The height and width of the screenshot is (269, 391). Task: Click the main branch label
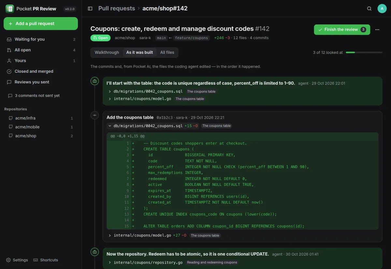point(161,38)
